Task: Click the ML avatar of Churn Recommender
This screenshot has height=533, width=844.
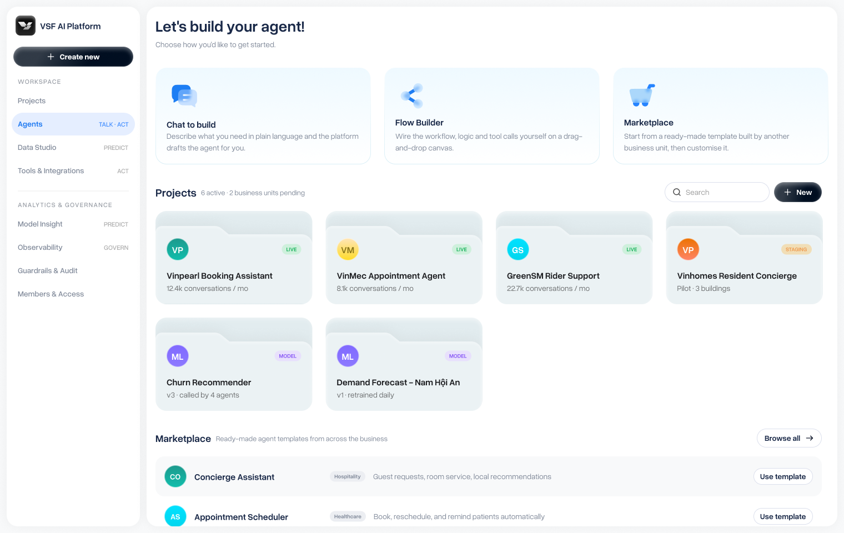Action: click(178, 356)
